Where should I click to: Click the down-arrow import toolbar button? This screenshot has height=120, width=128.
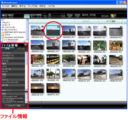point(70,16)
